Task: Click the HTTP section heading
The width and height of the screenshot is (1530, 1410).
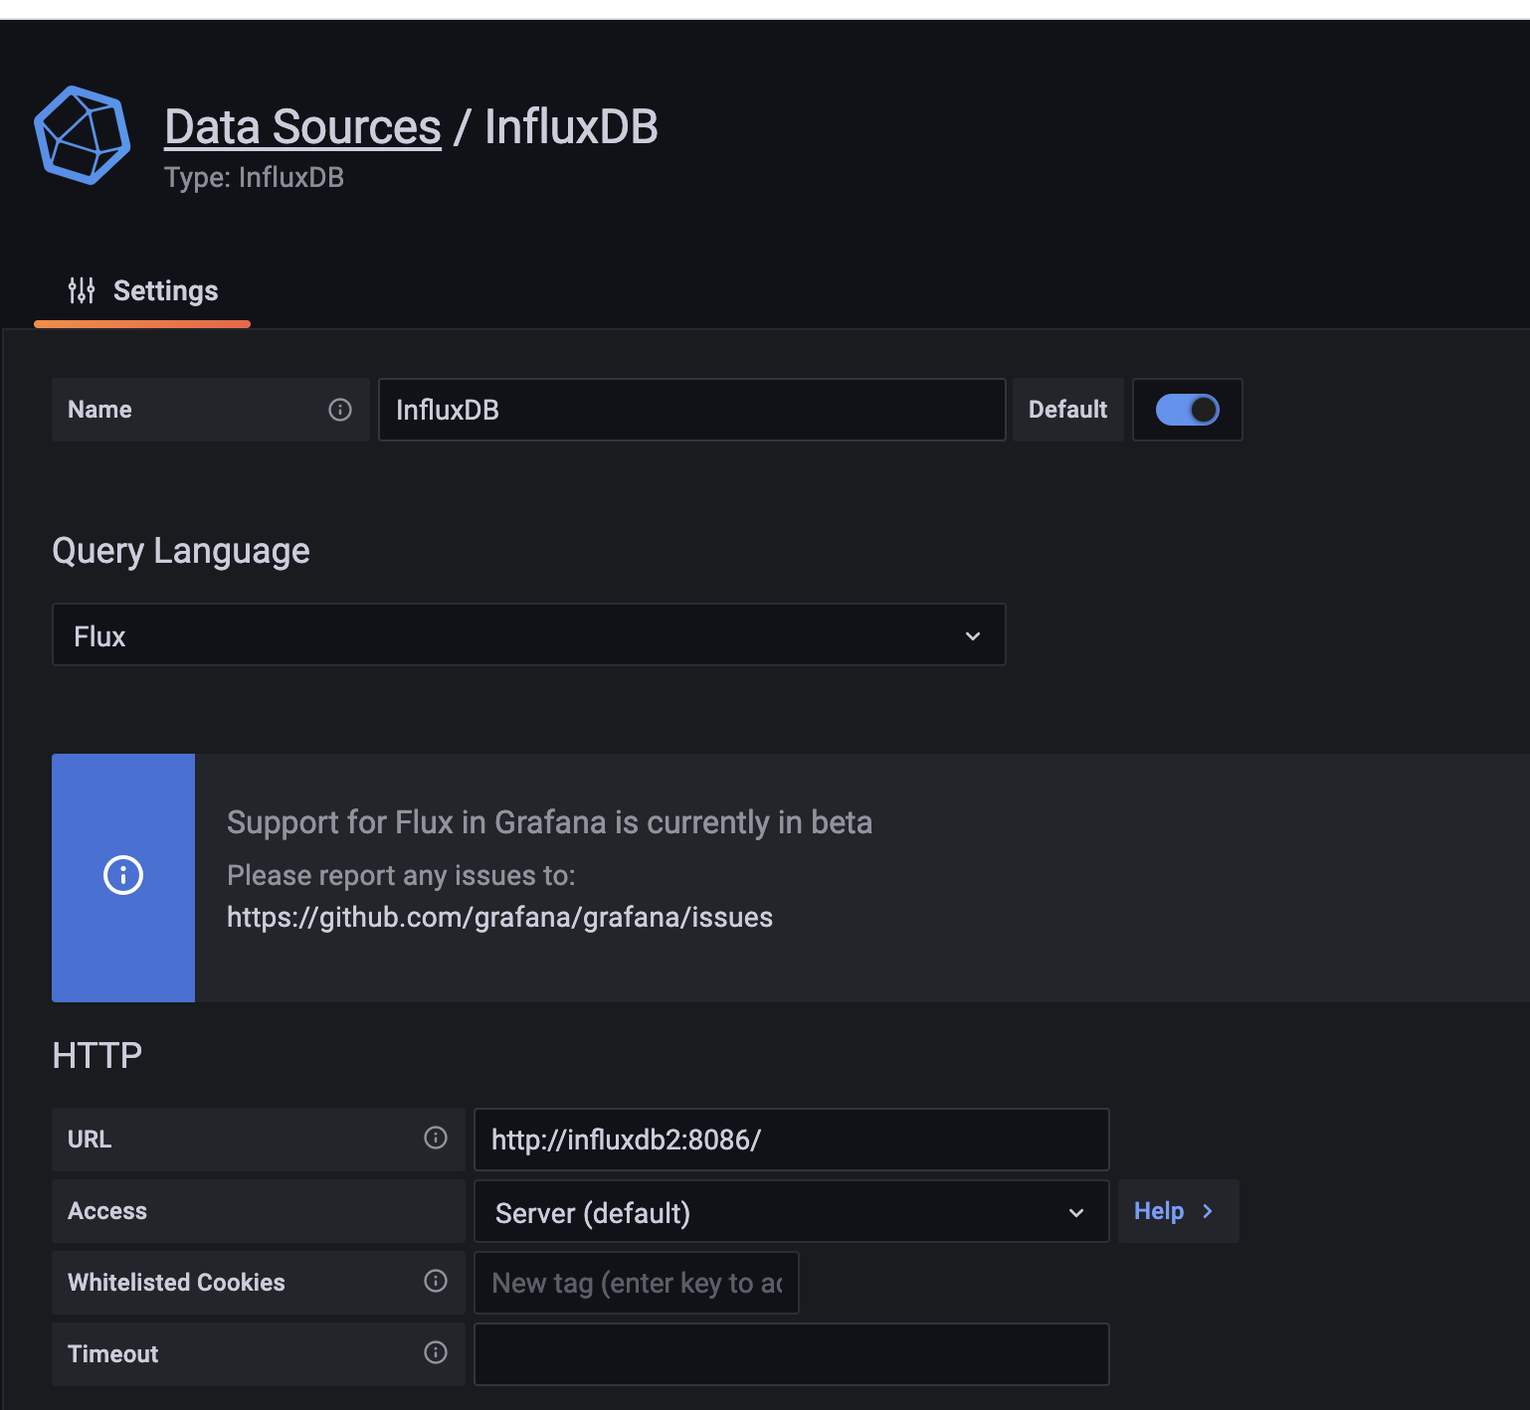Action: click(97, 1055)
